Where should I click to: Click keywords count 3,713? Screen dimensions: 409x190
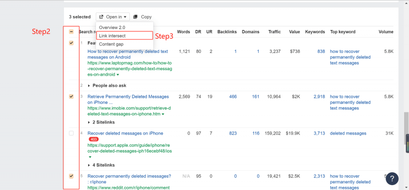point(319,133)
